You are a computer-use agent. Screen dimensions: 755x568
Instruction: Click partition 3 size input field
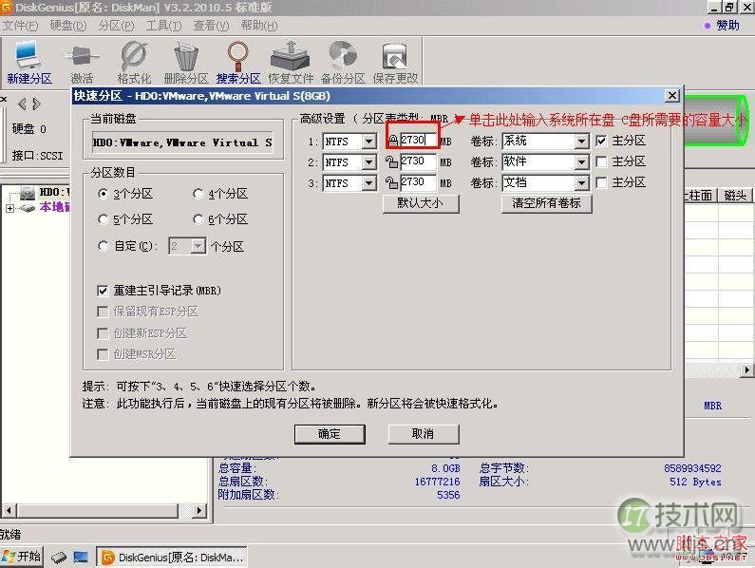pyautogui.click(x=418, y=182)
